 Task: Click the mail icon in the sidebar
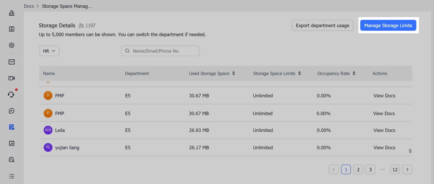point(11,62)
